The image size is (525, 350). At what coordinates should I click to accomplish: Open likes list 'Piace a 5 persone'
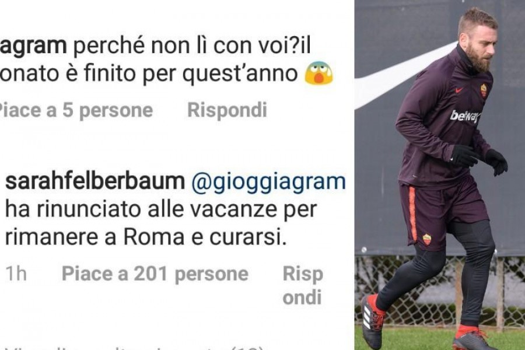tap(76, 110)
